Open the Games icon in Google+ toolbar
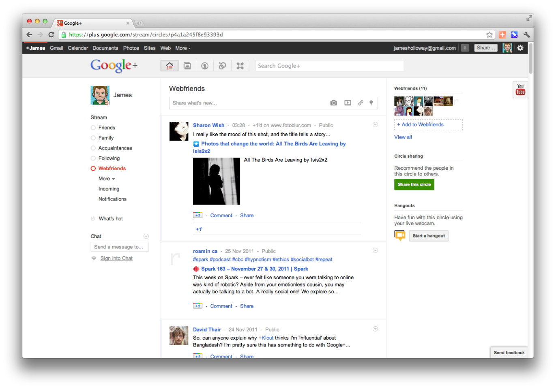 [240, 66]
